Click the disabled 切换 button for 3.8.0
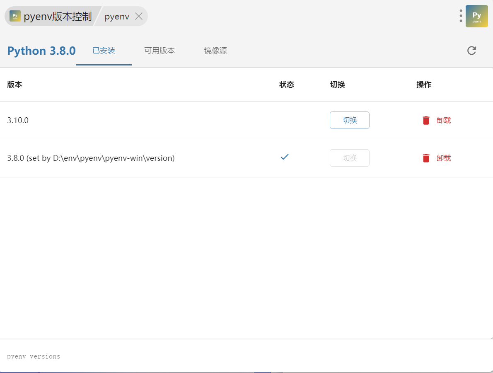493x373 pixels. 350,158
